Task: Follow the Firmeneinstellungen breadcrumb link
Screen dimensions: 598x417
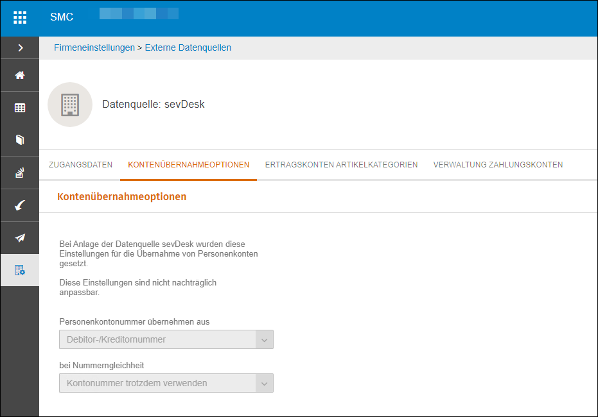Action: (94, 47)
